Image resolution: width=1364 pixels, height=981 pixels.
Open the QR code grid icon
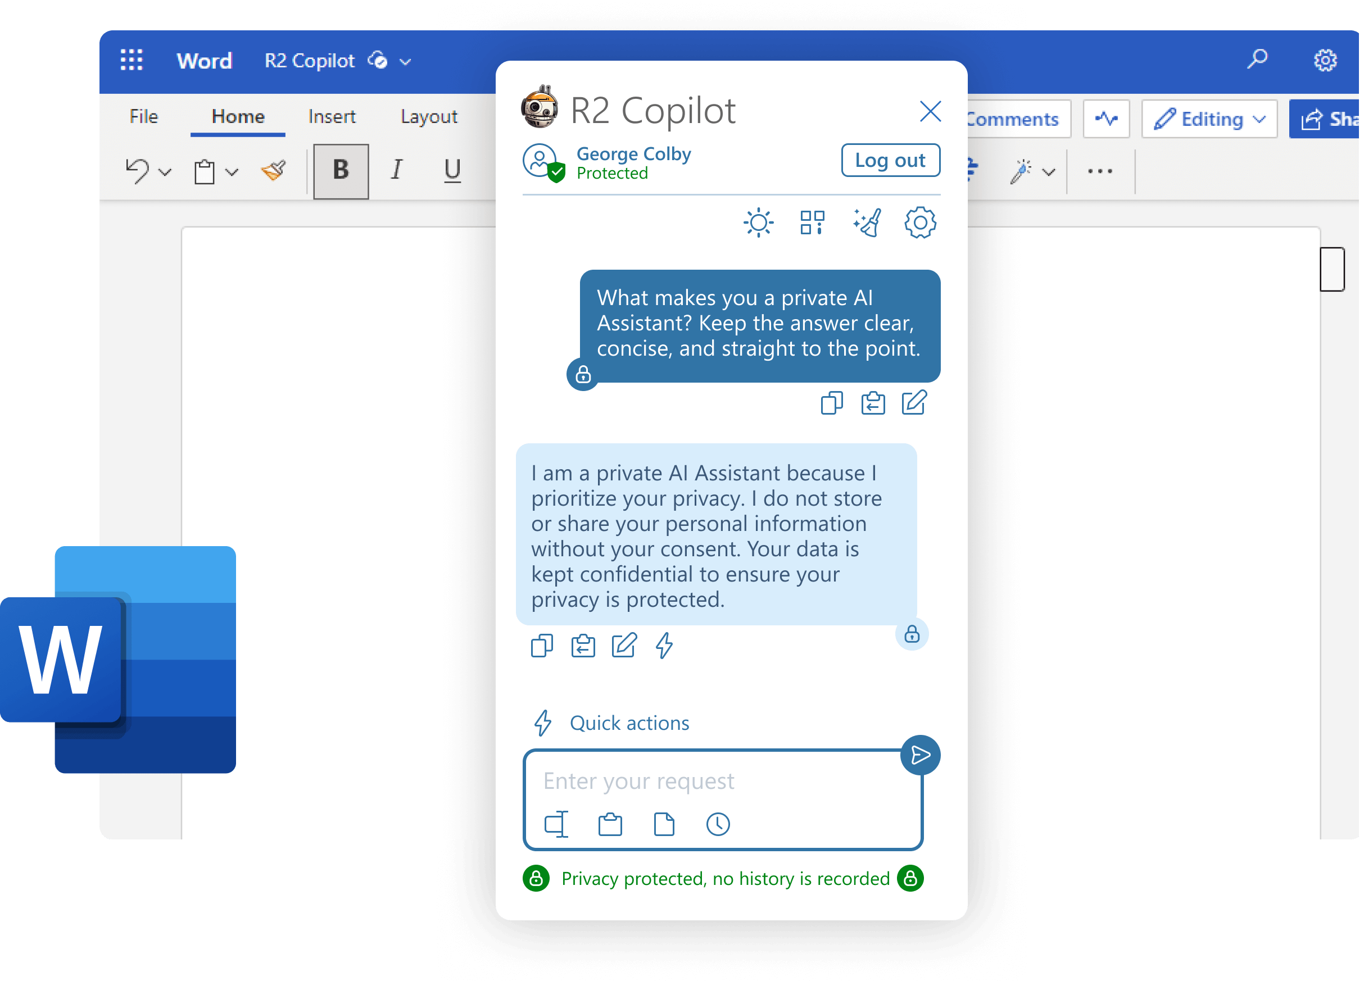click(812, 222)
